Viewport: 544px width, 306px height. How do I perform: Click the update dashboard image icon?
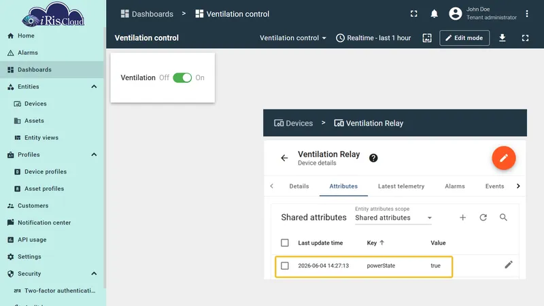(x=427, y=38)
